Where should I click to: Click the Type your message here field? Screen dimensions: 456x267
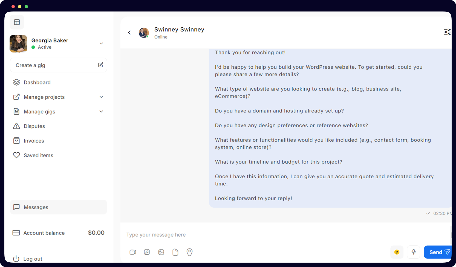(285, 235)
